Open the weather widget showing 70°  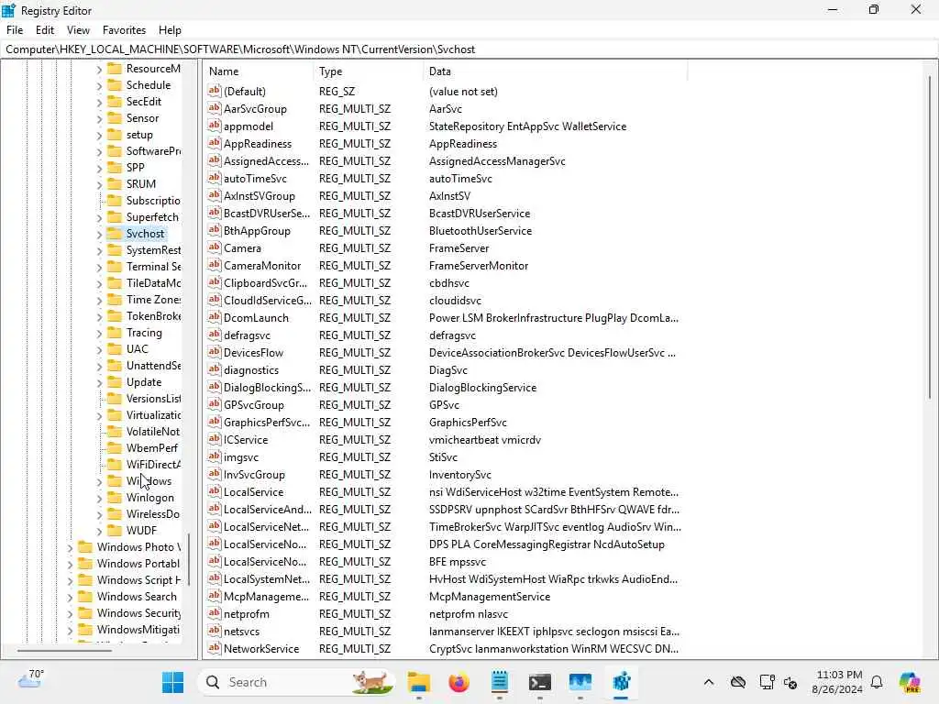tap(31, 680)
